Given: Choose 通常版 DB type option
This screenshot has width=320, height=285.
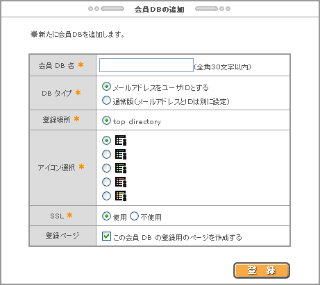Looking at the screenshot, I should pos(106,101).
